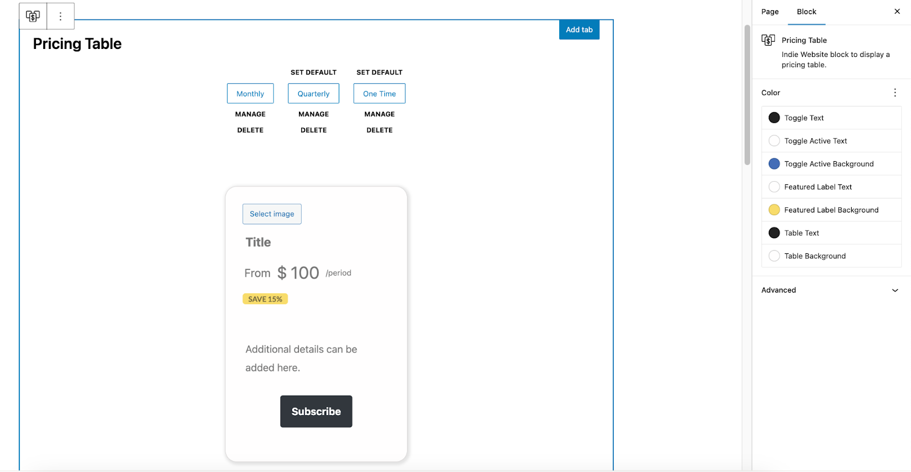Select the Monthly pricing toggle
Image resolution: width=911 pixels, height=472 pixels.
coord(250,94)
